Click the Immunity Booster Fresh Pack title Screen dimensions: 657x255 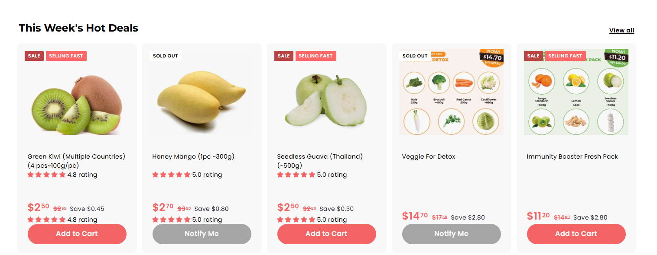572,156
